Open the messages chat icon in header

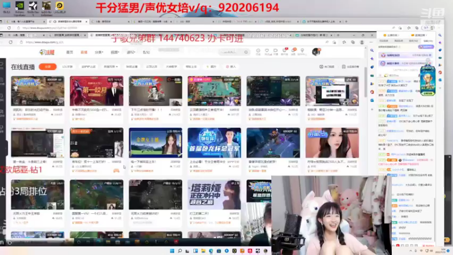tap(276, 51)
